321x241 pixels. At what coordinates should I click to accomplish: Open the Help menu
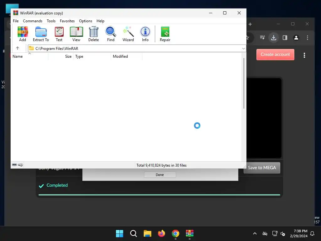[100, 21]
